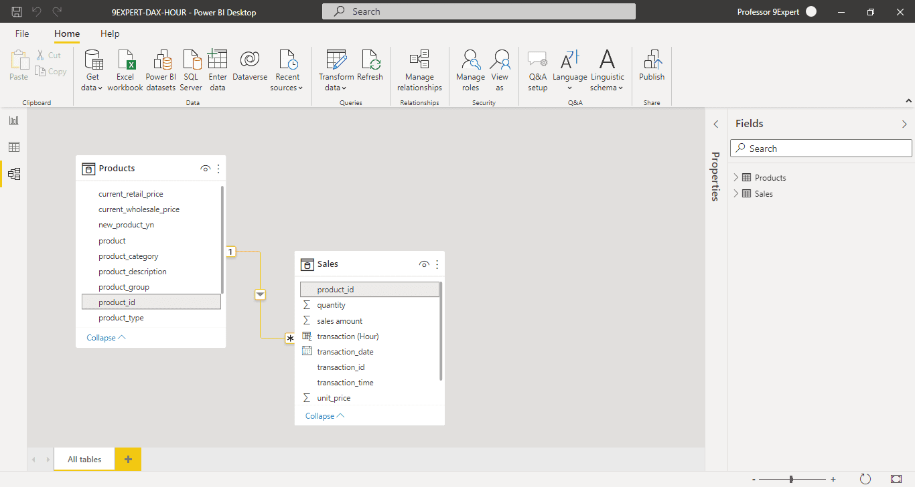
Task: Click the fit to page button
Action: [x=896, y=479]
